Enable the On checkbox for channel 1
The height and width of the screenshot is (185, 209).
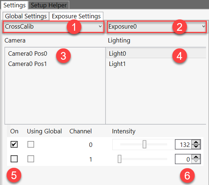point(14,159)
